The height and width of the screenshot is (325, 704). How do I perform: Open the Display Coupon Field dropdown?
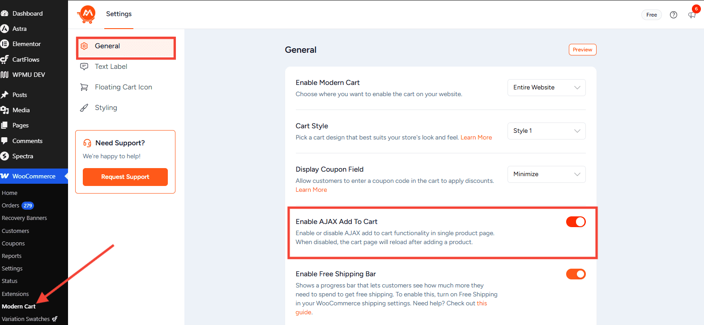[x=546, y=174]
